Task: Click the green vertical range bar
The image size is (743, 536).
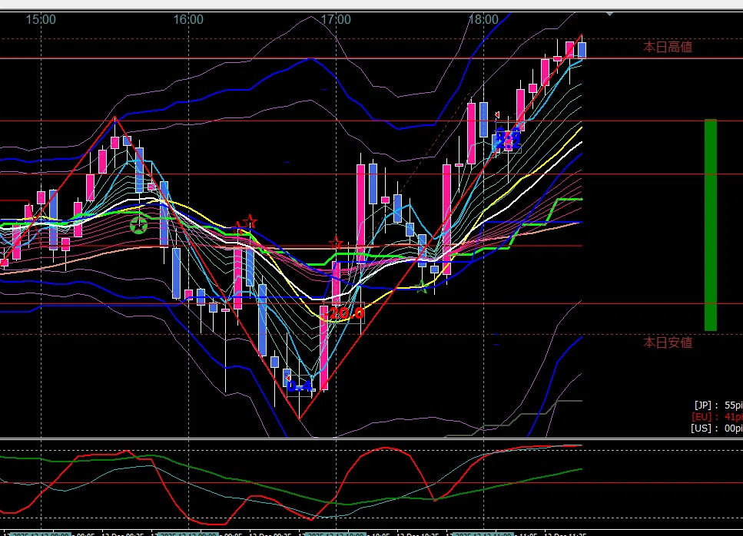Action: [x=710, y=224]
